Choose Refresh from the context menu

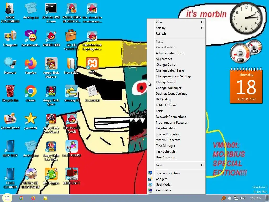coord(176,34)
